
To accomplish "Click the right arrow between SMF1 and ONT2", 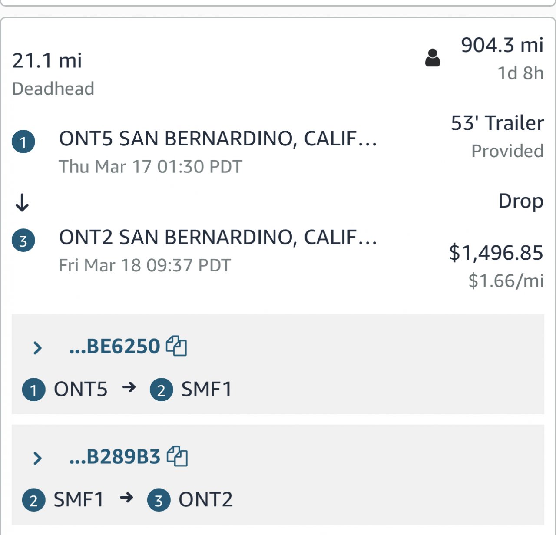I will (x=126, y=497).
